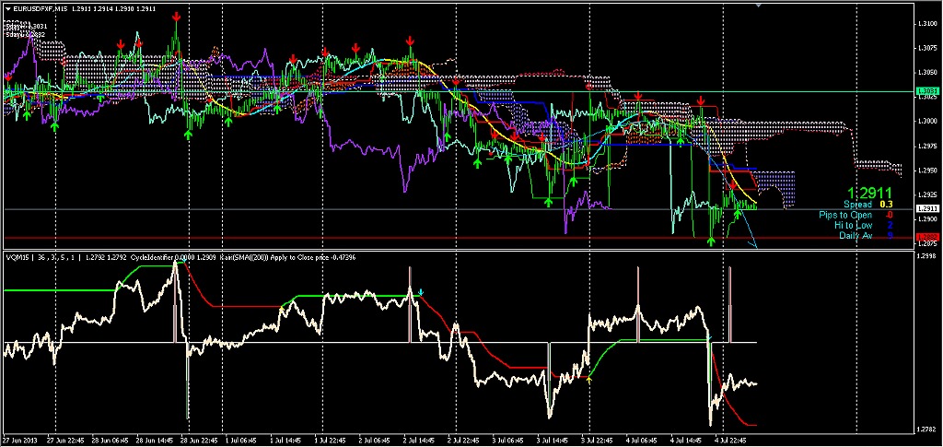943x447 pixels.
Task: Click the 1.3075 price axis label
Action: tap(926, 48)
